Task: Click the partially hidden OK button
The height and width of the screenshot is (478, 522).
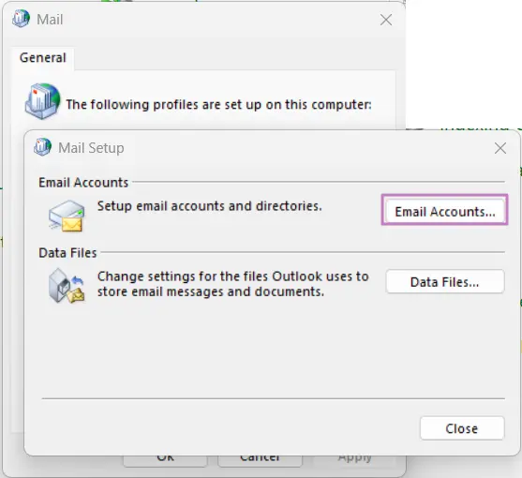Action: [x=165, y=461]
